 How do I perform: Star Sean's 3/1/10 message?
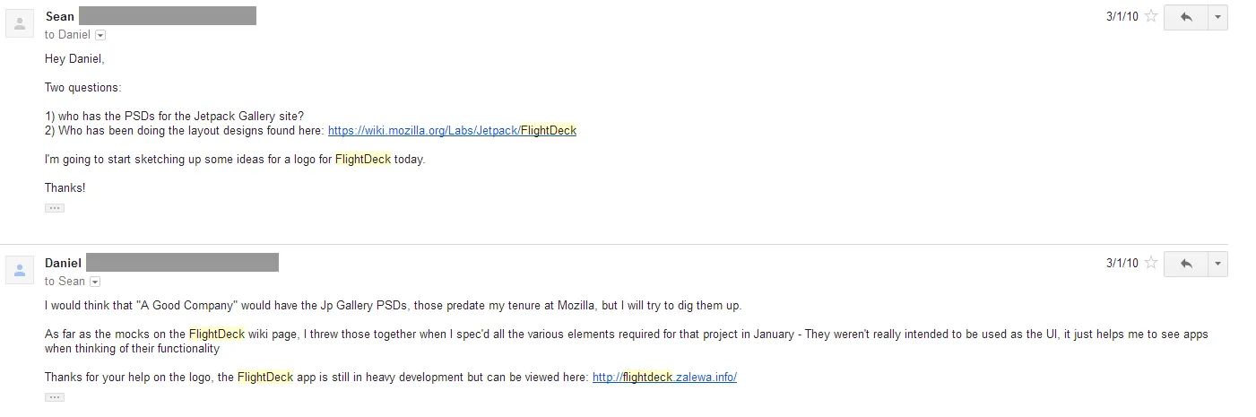1151,17
